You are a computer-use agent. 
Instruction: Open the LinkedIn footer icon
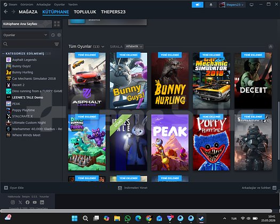point(42,202)
